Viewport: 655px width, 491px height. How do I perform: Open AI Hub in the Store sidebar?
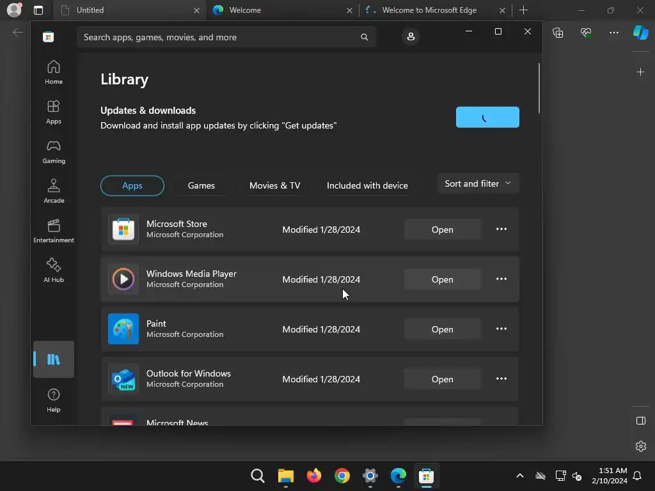54,270
